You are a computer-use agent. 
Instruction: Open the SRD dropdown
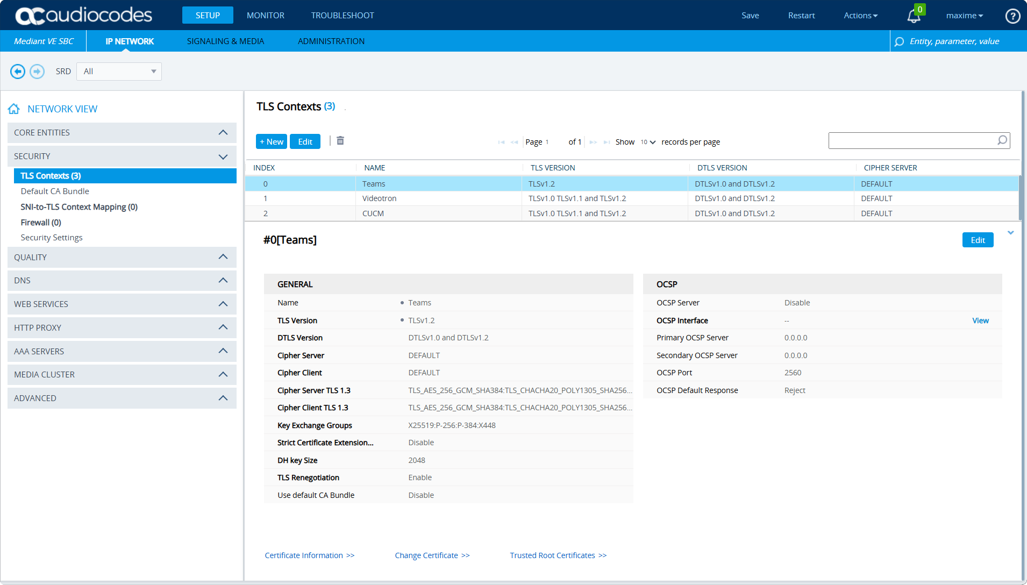(119, 72)
